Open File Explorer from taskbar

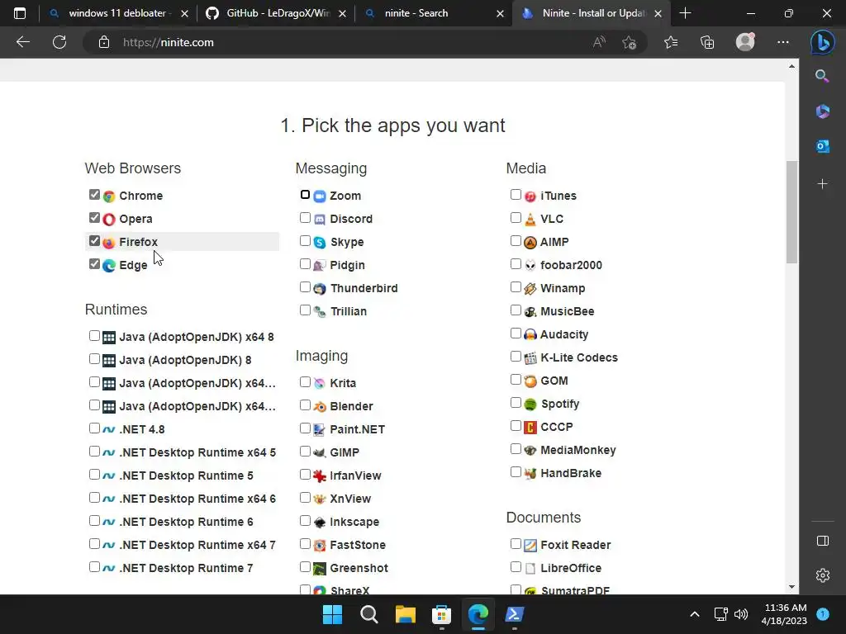pos(405,614)
